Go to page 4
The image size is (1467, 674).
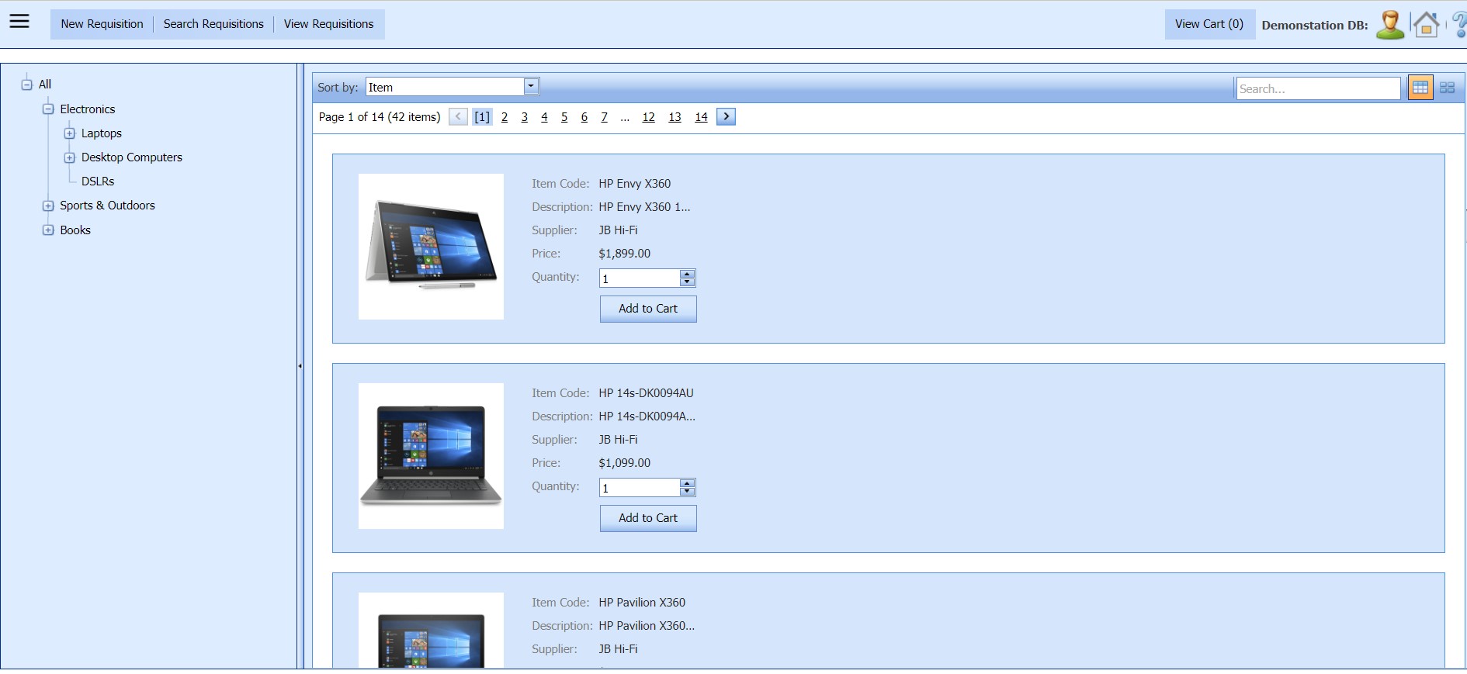[544, 117]
